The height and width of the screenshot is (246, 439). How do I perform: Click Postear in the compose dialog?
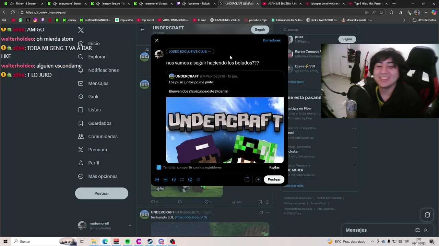pyautogui.click(x=274, y=179)
